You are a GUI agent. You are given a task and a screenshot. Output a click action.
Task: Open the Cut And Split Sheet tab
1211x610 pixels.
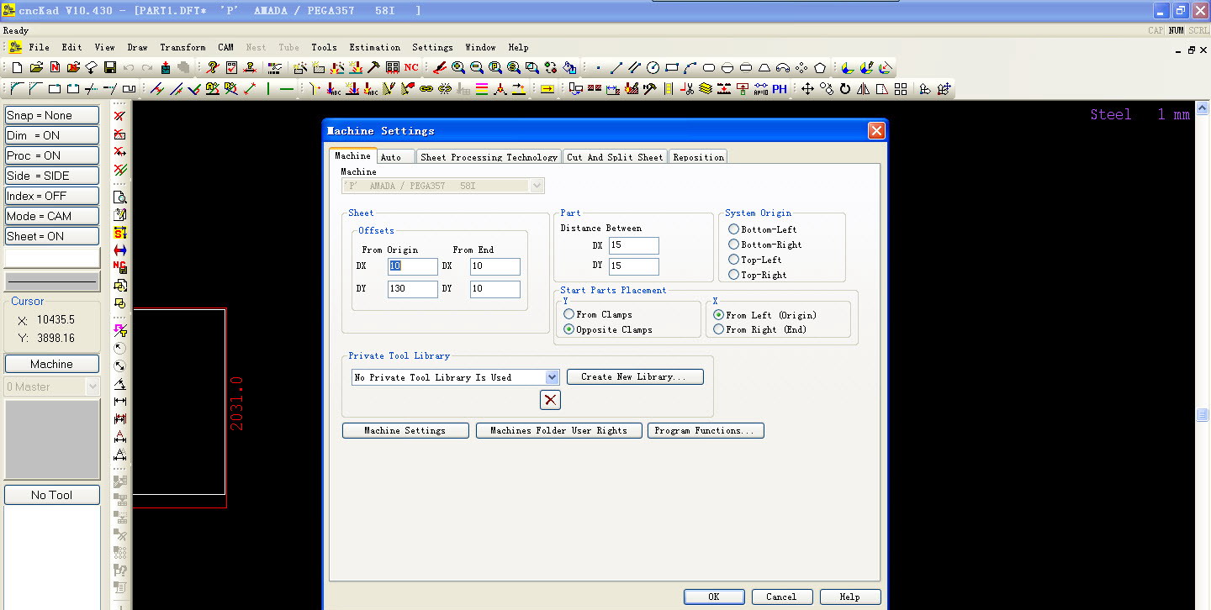click(x=615, y=157)
